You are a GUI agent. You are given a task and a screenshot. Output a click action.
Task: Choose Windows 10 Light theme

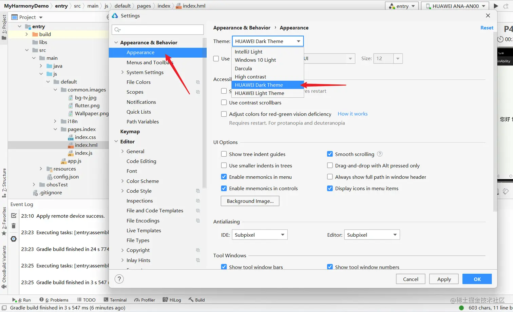pyautogui.click(x=267, y=60)
